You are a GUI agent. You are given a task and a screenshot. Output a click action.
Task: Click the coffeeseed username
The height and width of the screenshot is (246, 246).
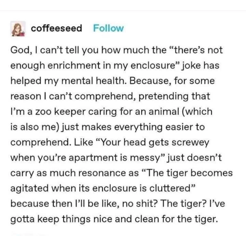57,28
